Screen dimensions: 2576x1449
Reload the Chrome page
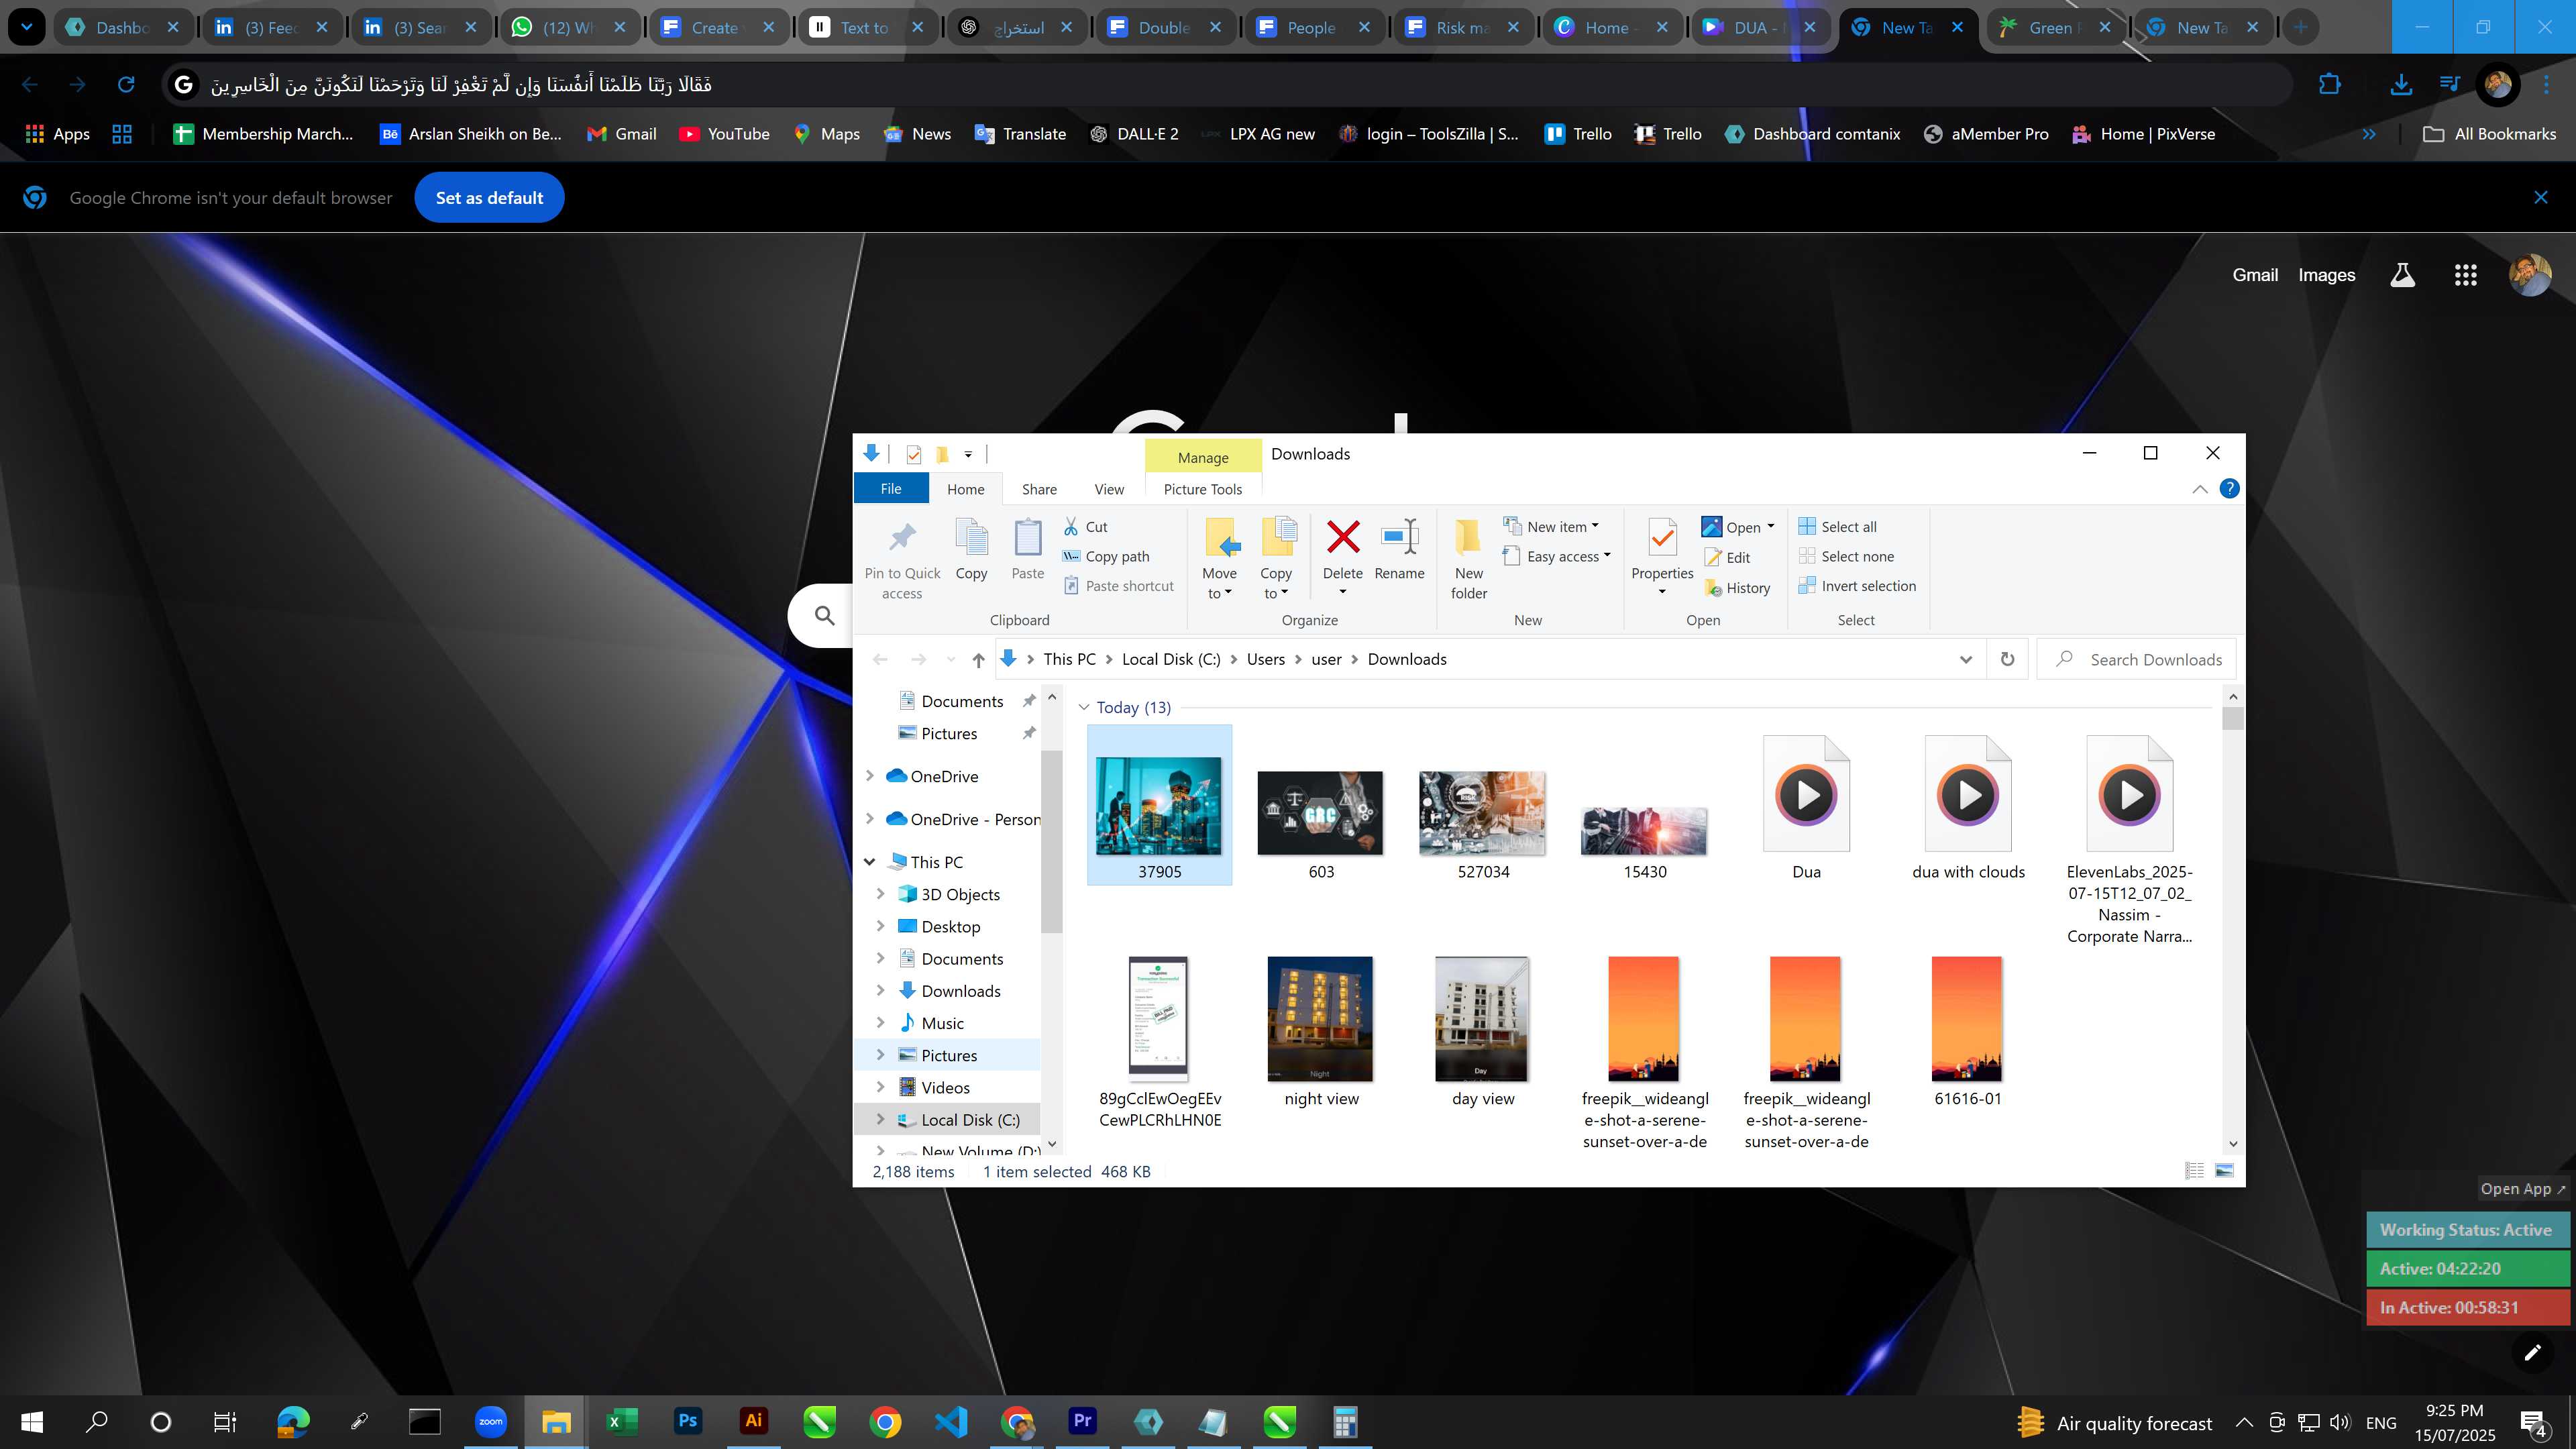click(x=125, y=84)
